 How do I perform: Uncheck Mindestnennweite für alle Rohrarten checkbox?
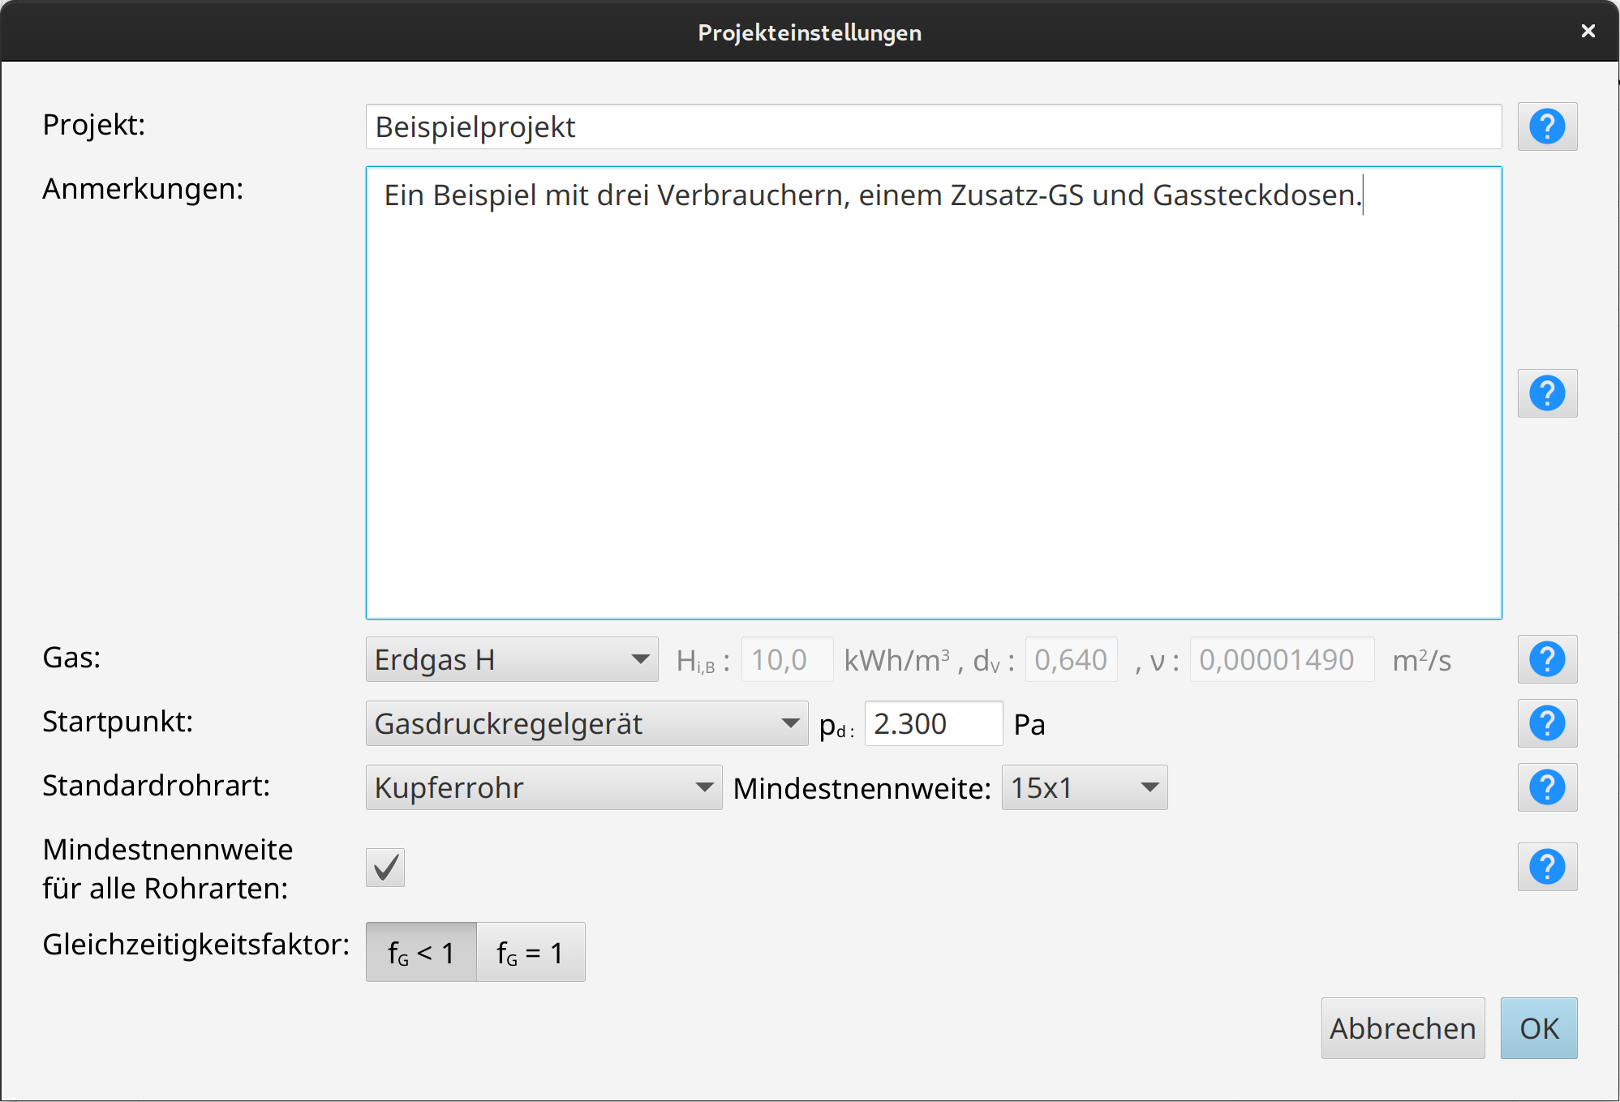pos(385,868)
